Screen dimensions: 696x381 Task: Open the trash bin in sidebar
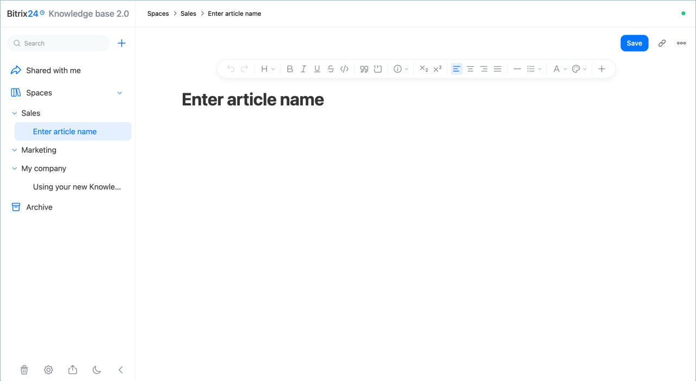click(24, 370)
